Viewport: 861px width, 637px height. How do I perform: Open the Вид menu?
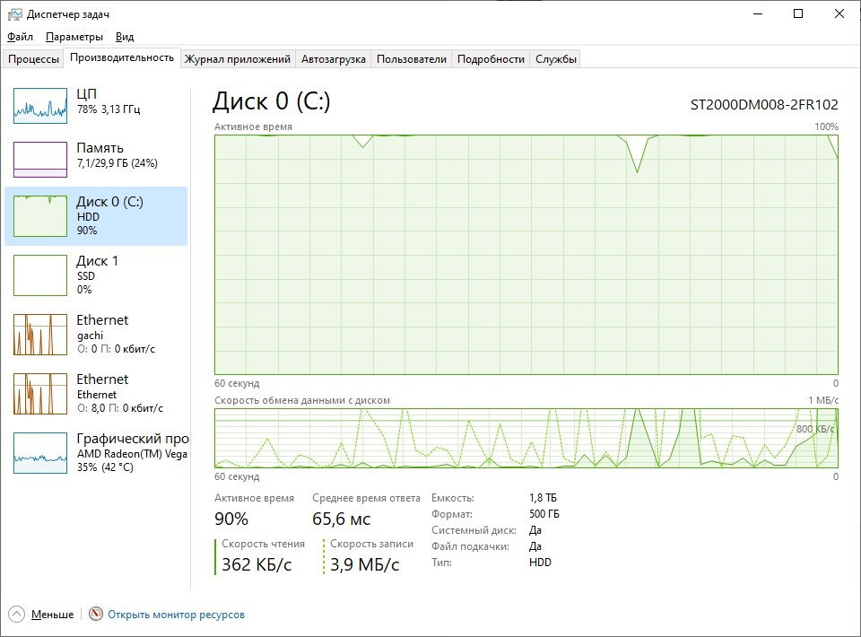[x=125, y=37]
